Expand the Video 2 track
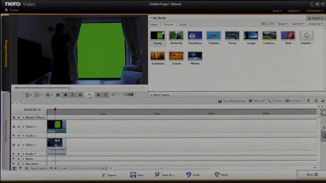 pyautogui.click(x=23, y=127)
